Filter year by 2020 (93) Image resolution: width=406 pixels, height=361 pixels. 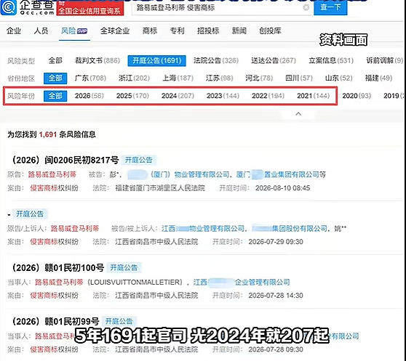357,96
